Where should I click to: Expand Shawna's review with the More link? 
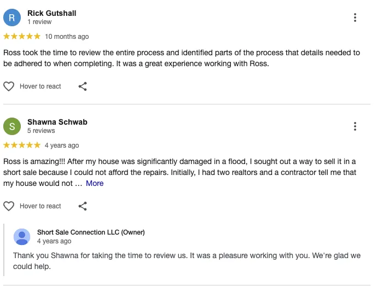[95, 183]
